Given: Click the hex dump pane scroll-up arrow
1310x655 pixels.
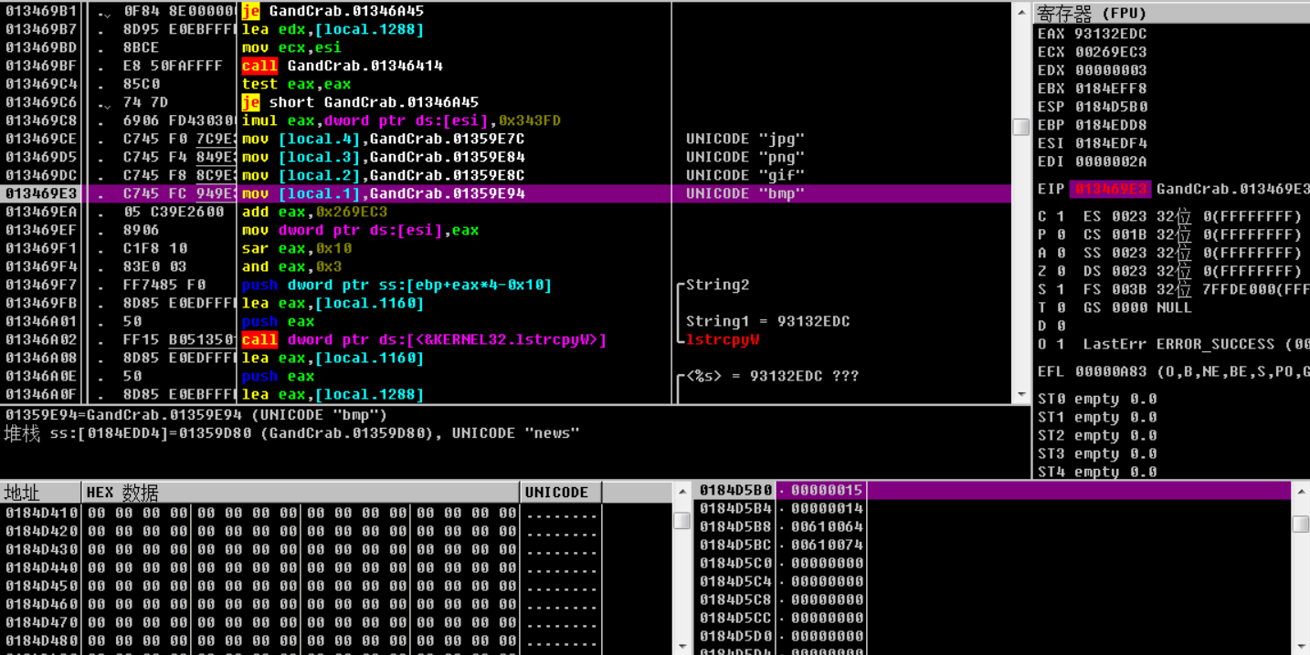Looking at the screenshot, I should click(x=681, y=493).
